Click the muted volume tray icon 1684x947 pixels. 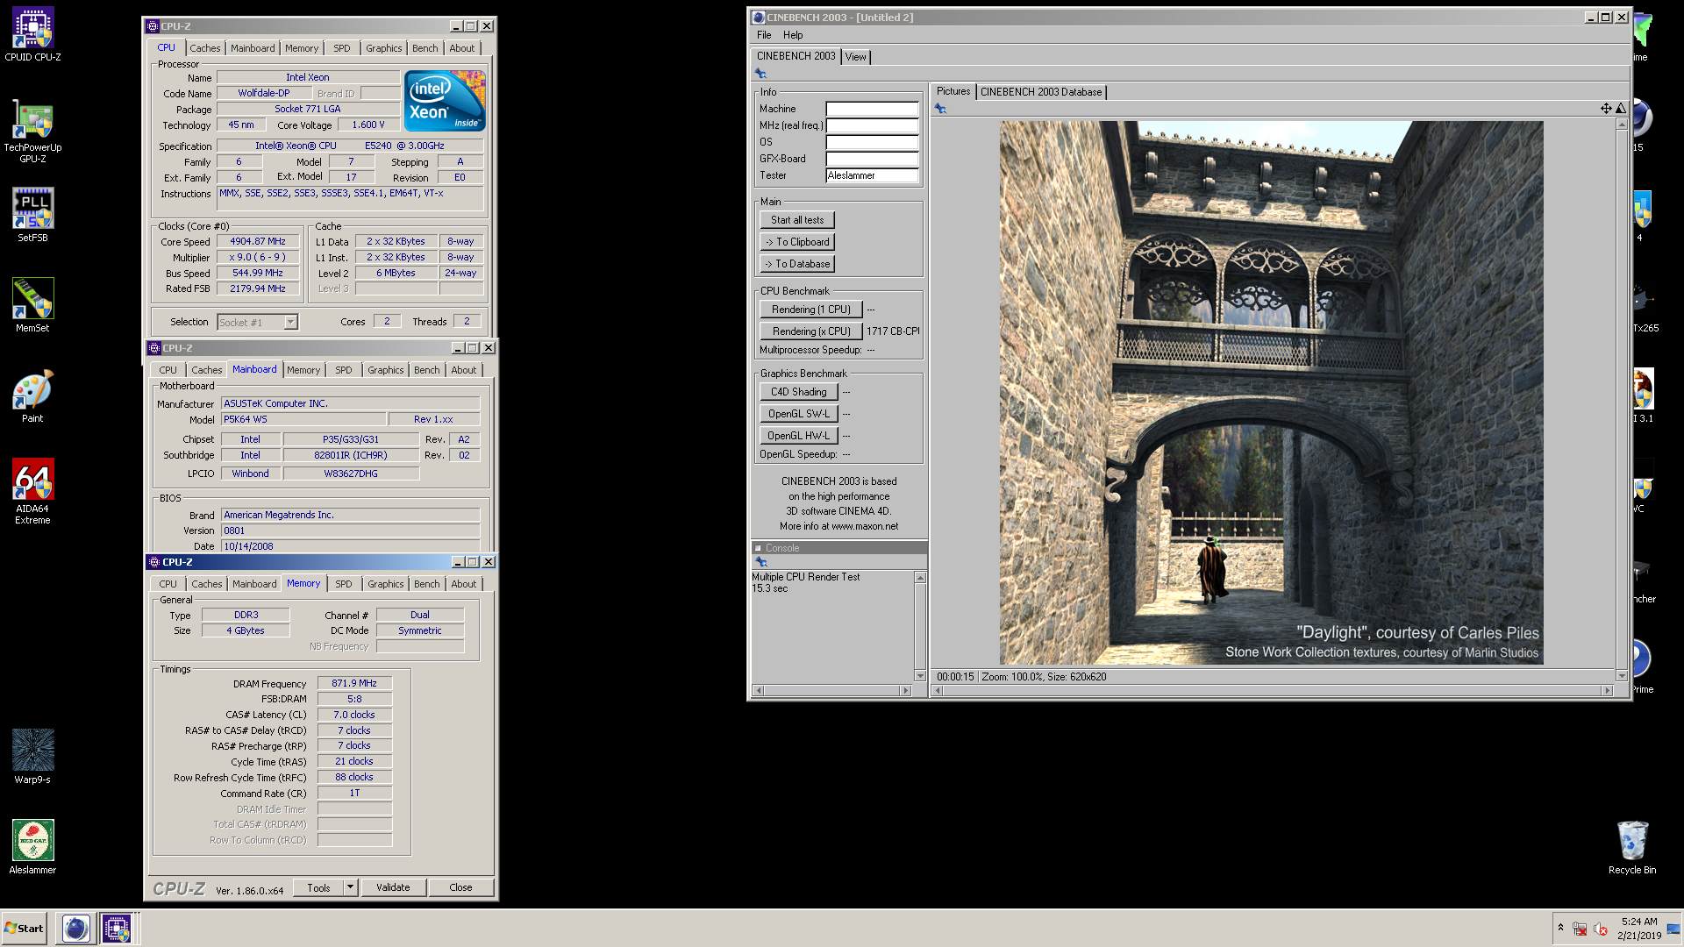[1601, 929]
